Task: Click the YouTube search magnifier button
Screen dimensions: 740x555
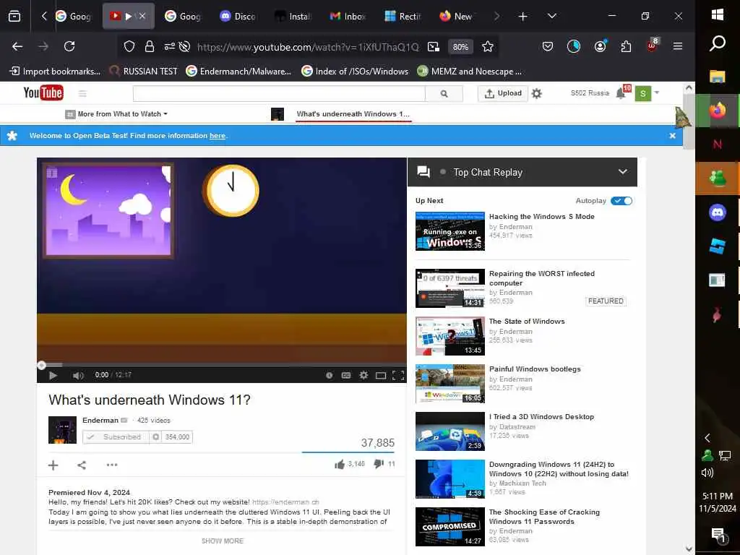Action: click(x=444, y=93)
